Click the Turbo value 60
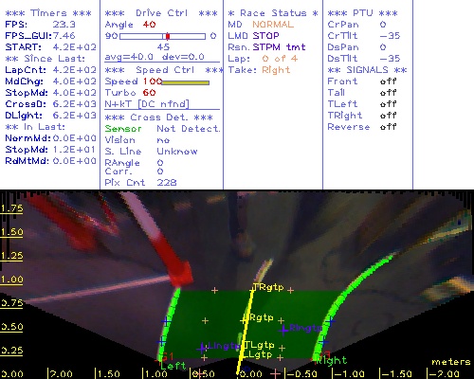Screen dimensions: 474x379 (x=149, y=93)
